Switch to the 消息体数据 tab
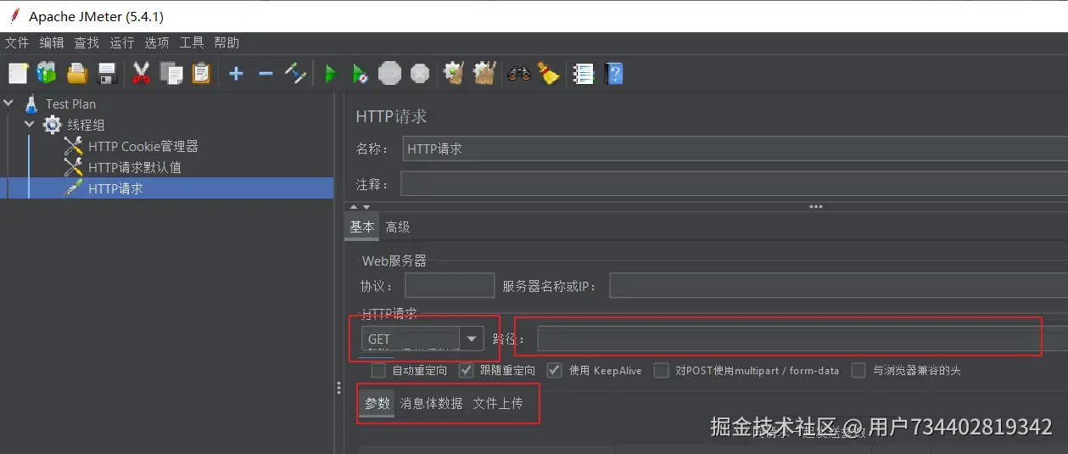Viewport: 1068px width, 454px height. [x=432, y=403]
